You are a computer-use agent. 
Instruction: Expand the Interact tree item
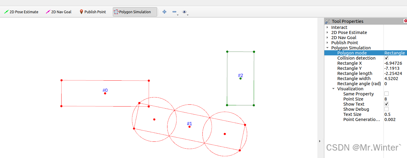(x=327, y=27)
